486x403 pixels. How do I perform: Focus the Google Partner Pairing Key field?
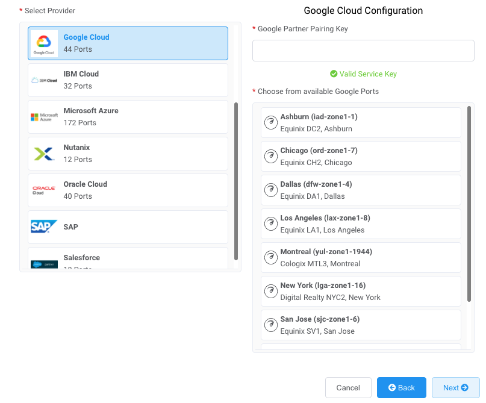[363, 51]
